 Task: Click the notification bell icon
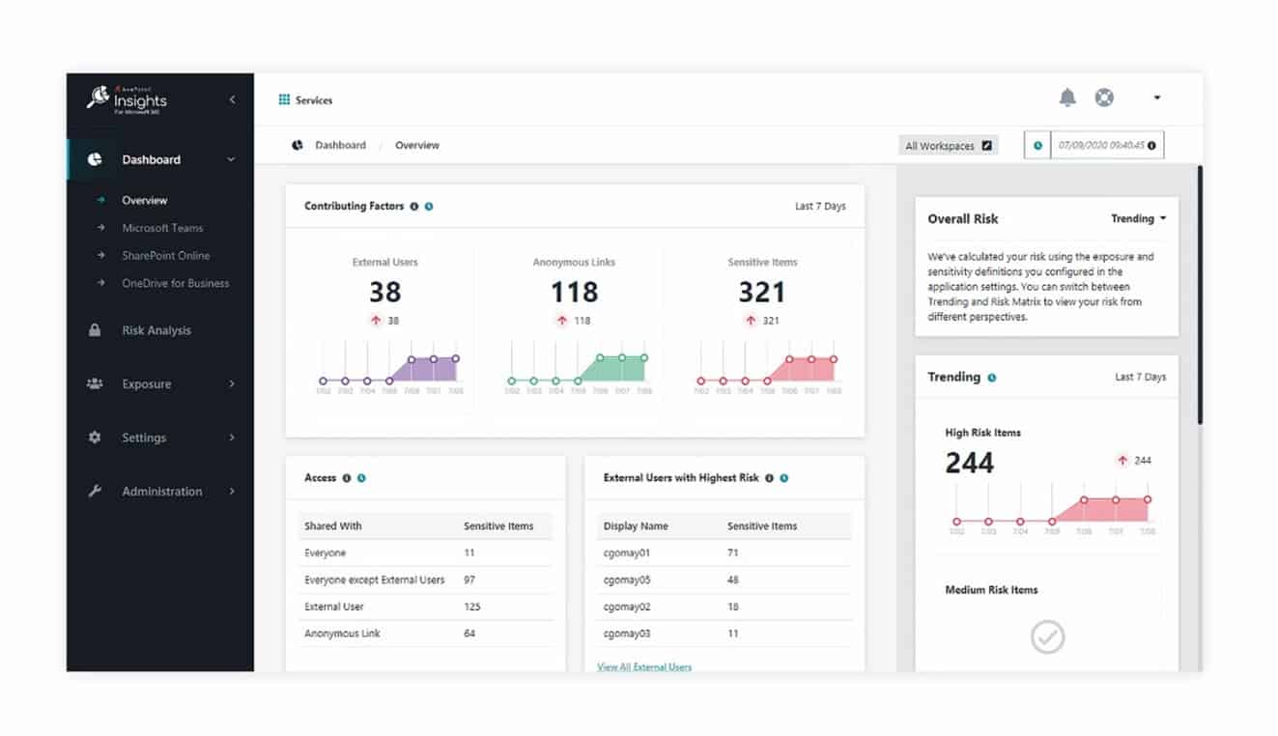(1067, 98)
